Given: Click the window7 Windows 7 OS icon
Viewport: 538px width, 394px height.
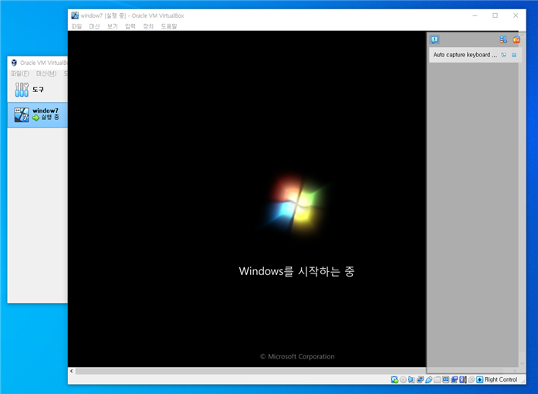Looking at the screenshot, I should click(22, 115).
